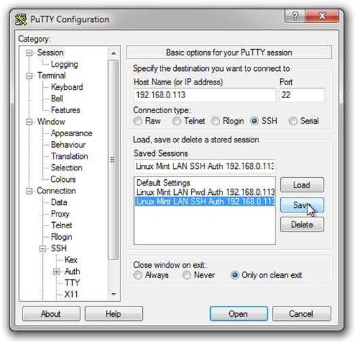
Task: Collapse the Session tree node
Action: click(x=29, y=53)
